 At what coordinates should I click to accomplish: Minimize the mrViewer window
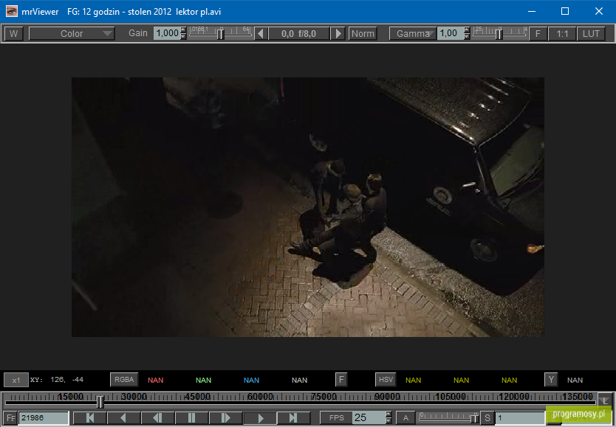click(x=532, y=11)
